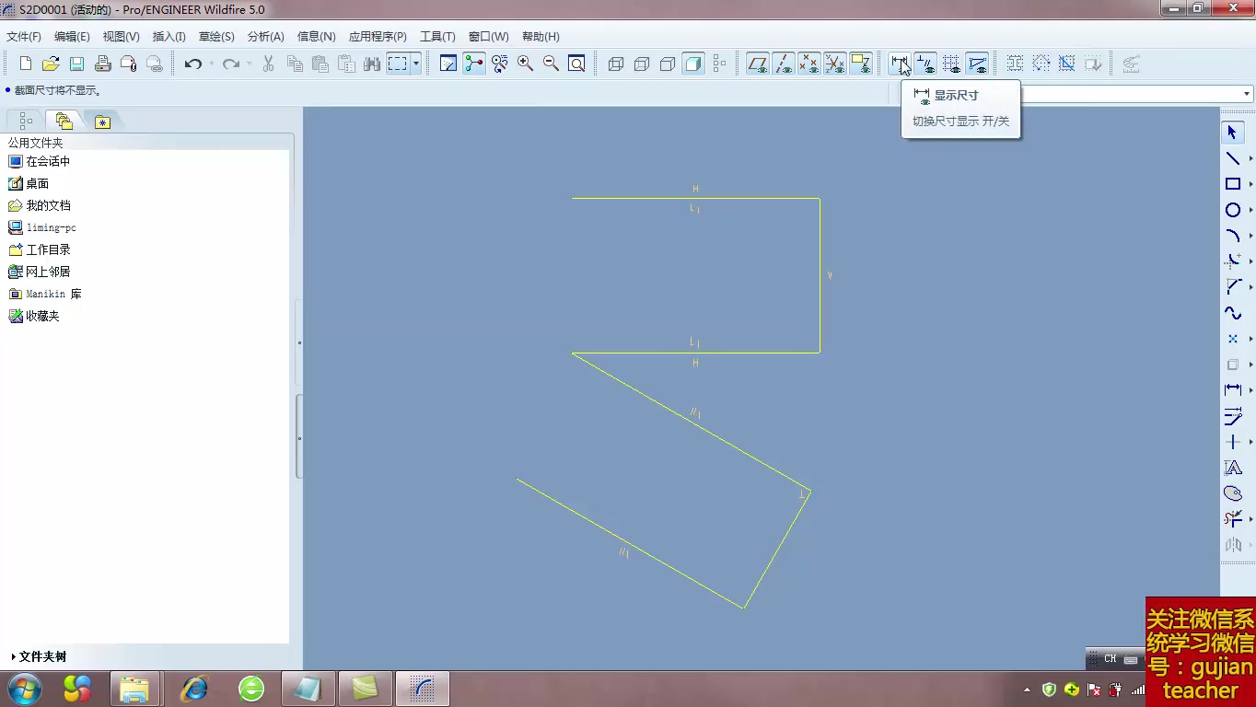
Task: Click the Undo arrow icon
Action: point(192,64)
